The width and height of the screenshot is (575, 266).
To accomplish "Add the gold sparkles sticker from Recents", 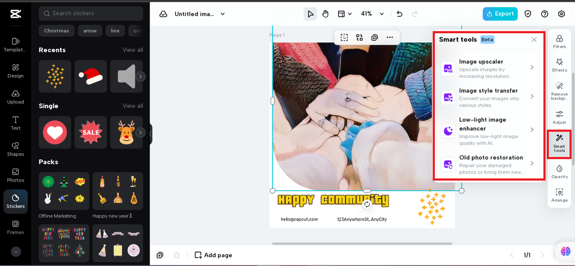I will 55,76.
